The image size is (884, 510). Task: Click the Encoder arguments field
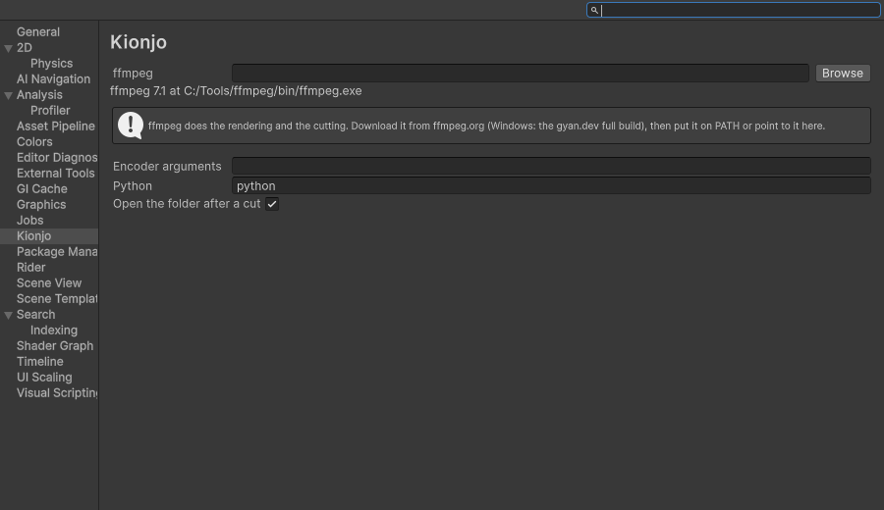click(x=551, y=166)
